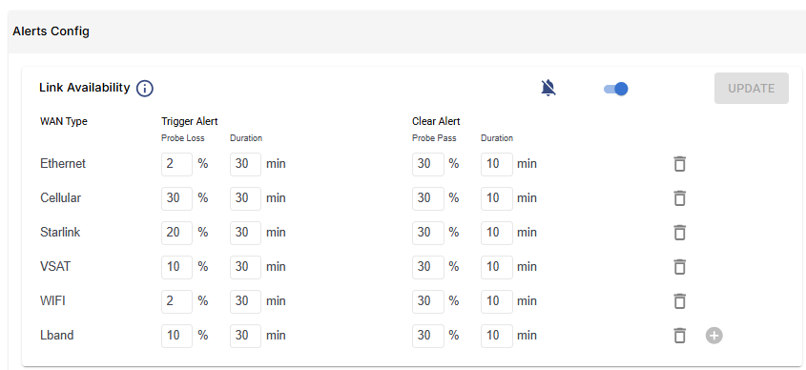
Task: Click Ethernet clear alert duration field
Action: pyautogui.click(x=497, y=164)
